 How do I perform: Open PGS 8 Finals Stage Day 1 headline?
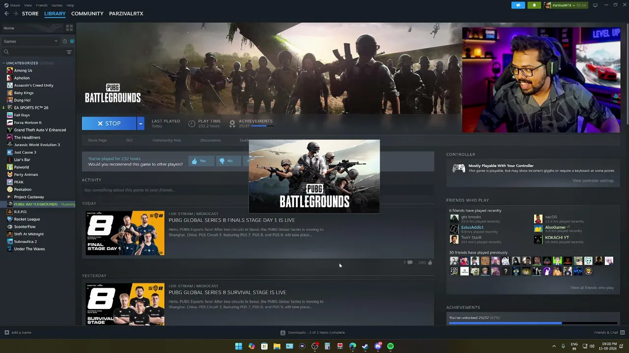[231, 220]
